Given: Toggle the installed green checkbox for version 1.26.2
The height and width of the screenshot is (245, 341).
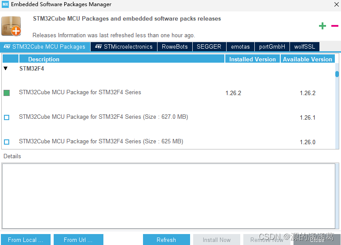Looking at the screenshot, I should [7, 93].
